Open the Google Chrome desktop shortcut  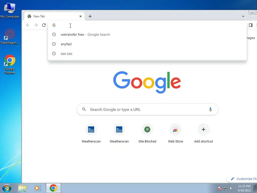click(x=10, y=64)
